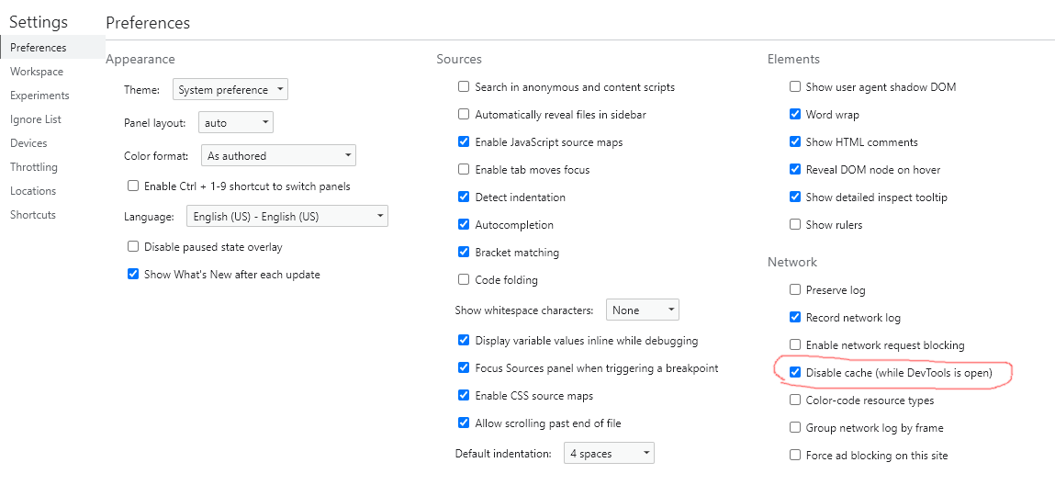The image size is (1055, 485).
Task: Switch to the Experiments tab
Action: click(x=39, y=96)
